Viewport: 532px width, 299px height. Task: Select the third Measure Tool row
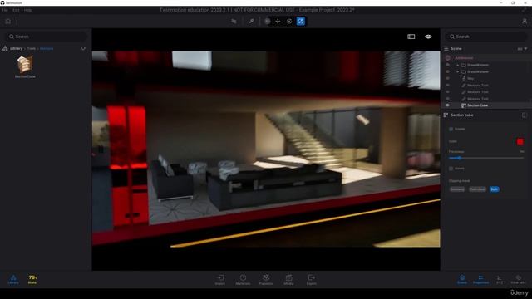tap(477, 99)
